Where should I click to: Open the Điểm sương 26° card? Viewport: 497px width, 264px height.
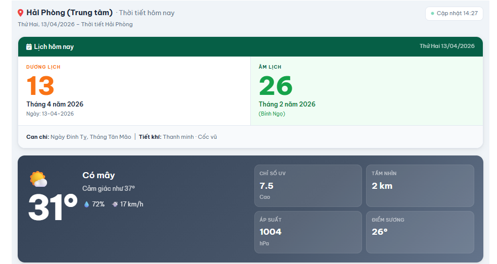coord(420,232)
